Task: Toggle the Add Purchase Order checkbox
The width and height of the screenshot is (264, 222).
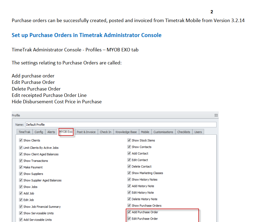Action: click(129, 212)
